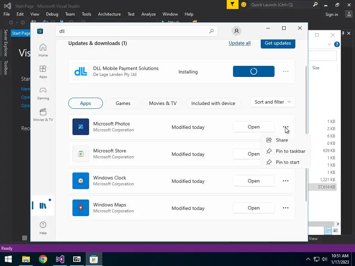Viewport: 355px width, 266px height.
Task: Switch to the Start Page tab
Action: (x=20, y=33)
